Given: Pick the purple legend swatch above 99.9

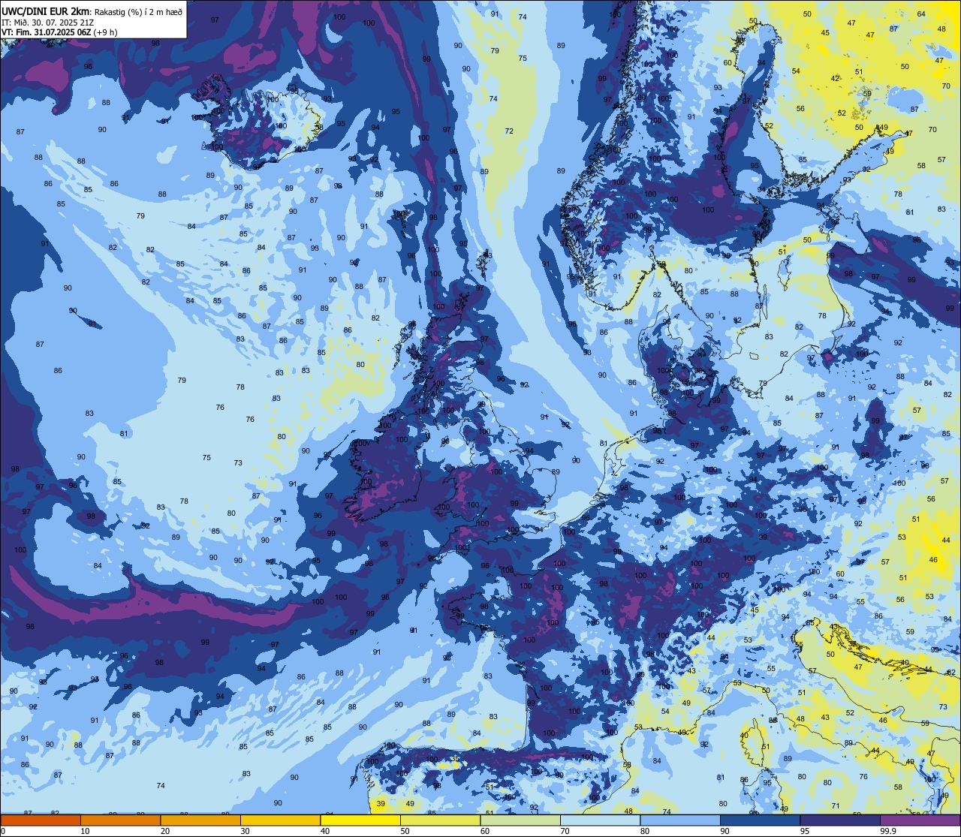Looking at the screenshot, I should (x=920, y=820).
